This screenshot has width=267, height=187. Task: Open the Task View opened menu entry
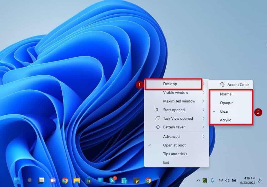click(176, 118)
